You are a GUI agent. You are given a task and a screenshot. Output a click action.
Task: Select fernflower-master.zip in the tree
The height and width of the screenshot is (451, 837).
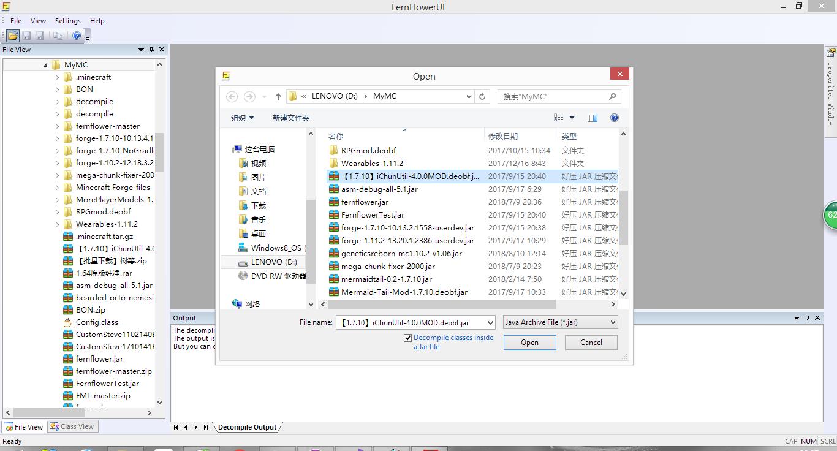tap(113, 371)
